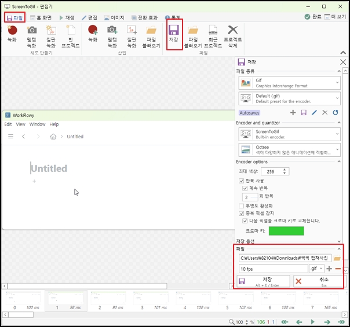
Task: Collapse Encoder options section
Action: click(339, 161)
